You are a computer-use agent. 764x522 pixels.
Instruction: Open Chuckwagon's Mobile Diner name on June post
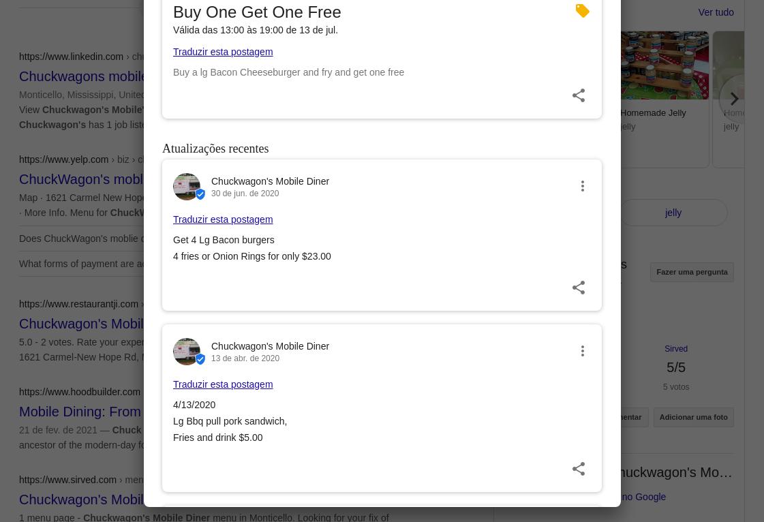[270, 181]
